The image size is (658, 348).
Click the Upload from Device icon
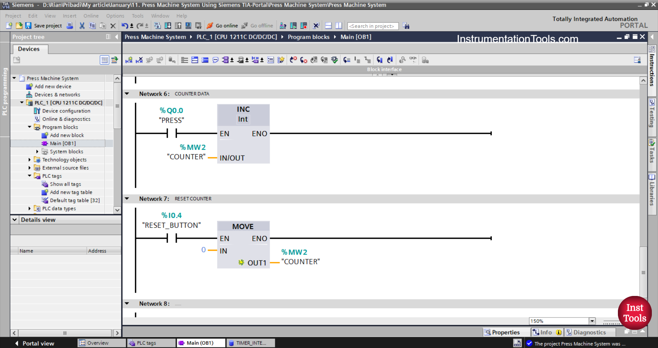[x=178, y=26]
